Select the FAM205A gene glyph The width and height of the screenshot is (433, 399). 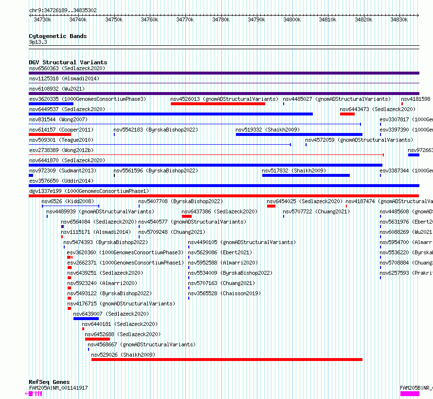coord(34,394)
